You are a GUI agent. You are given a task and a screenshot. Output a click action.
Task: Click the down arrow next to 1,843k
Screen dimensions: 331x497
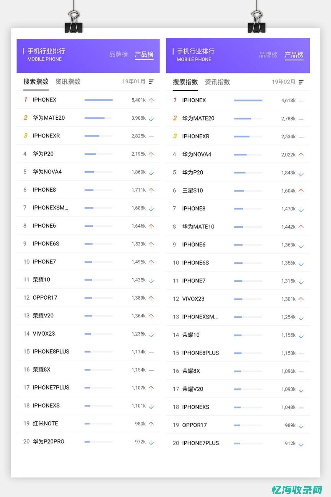point(301,173)
